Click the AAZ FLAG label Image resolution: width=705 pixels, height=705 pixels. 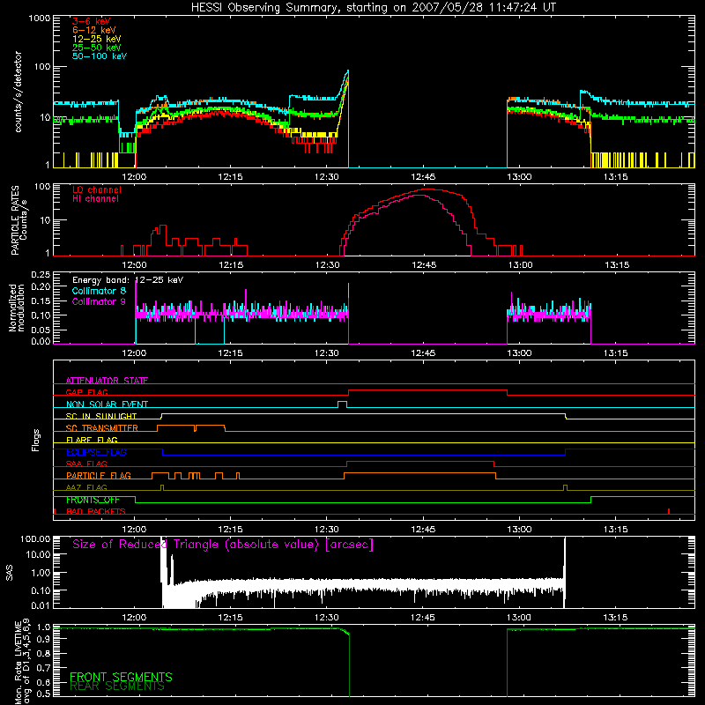click(x=86, y=487)
